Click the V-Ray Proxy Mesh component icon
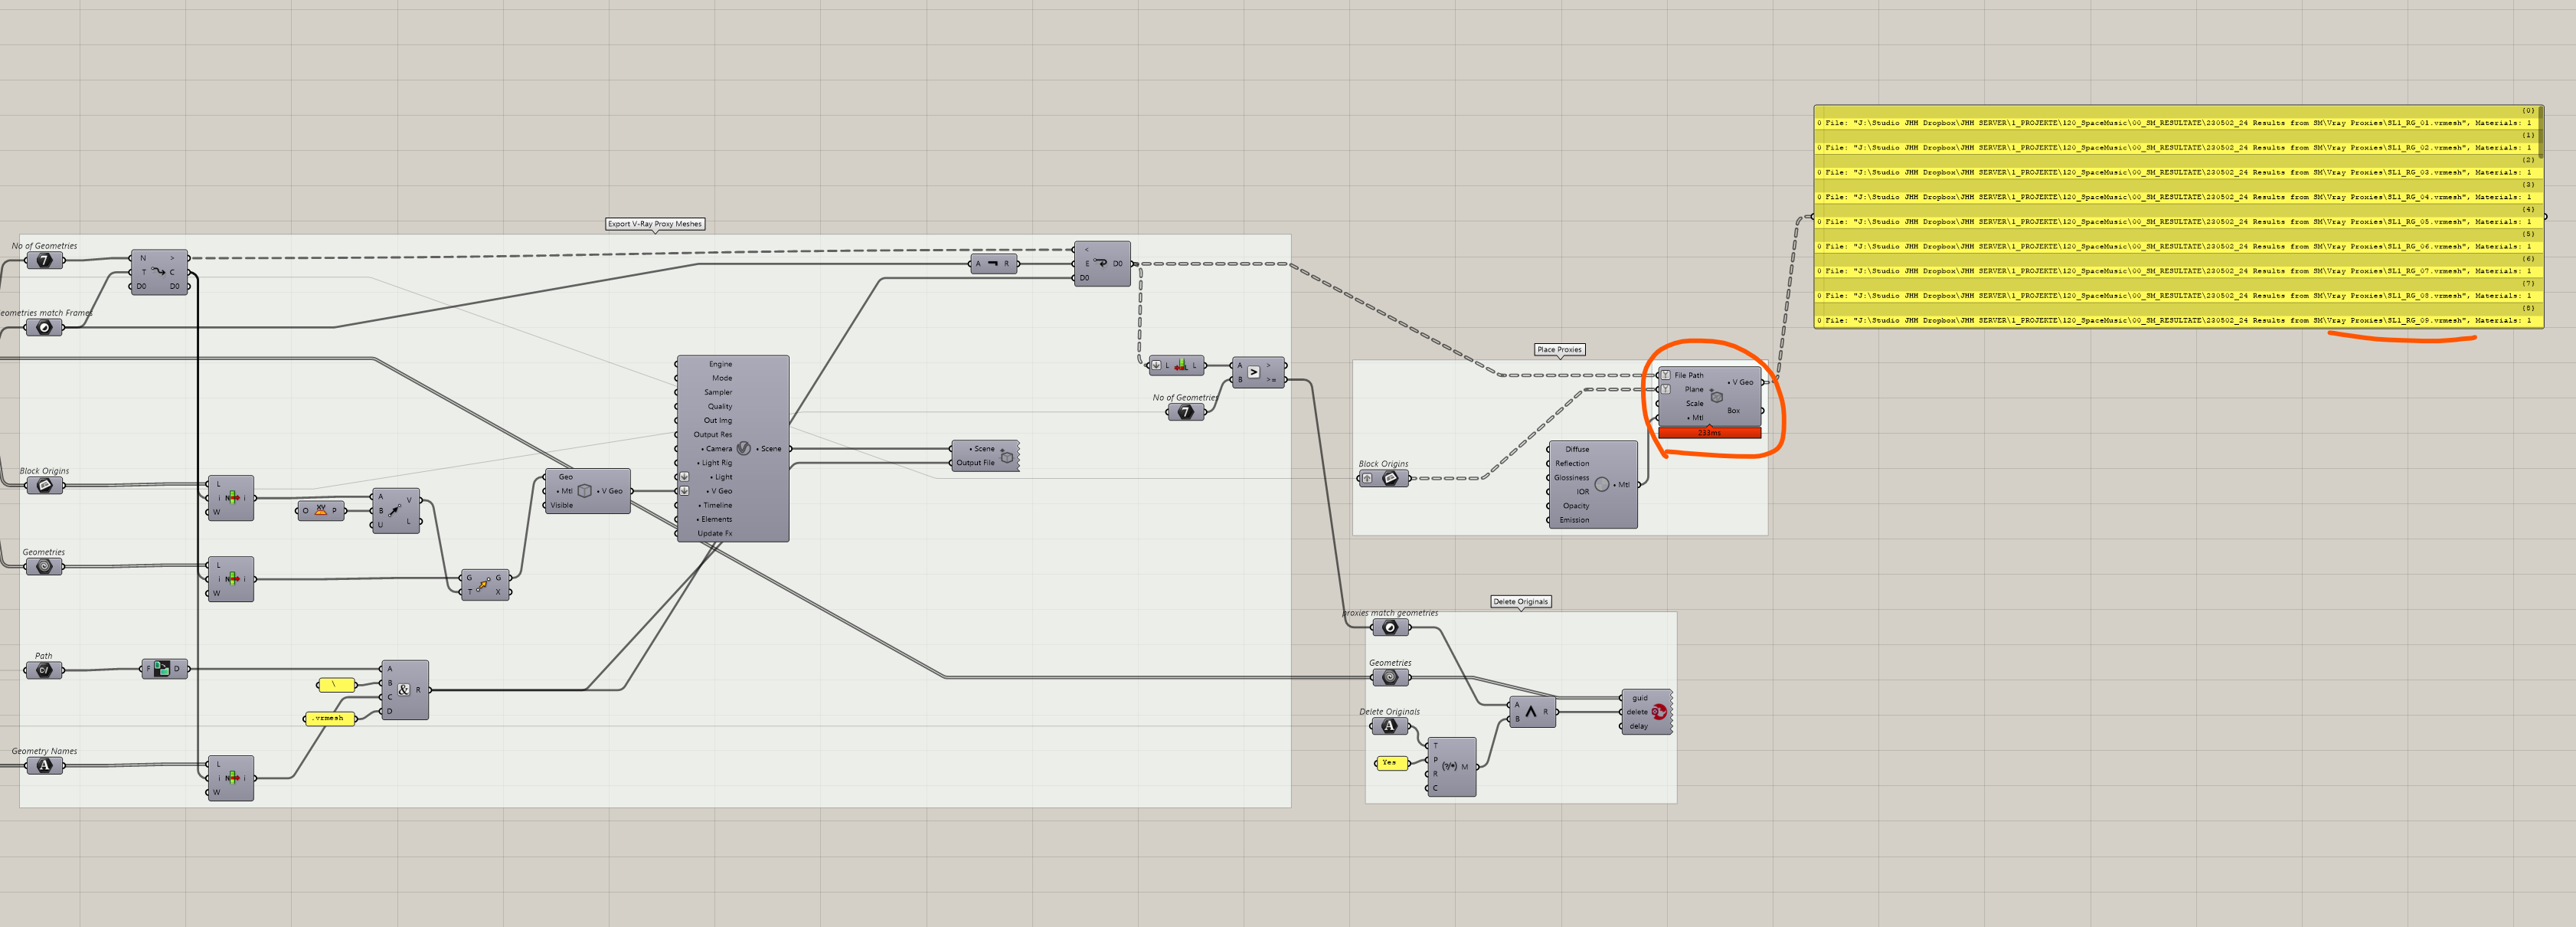Screen dimensions: 2576x927 click(1716, 397)
